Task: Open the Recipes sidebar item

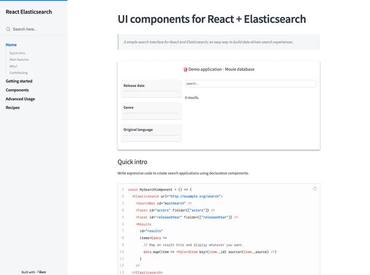Action: 12,107
